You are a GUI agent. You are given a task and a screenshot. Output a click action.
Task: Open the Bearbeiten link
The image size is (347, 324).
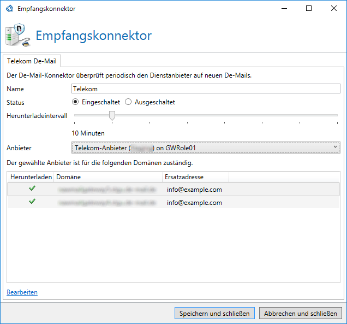point(22,292)
